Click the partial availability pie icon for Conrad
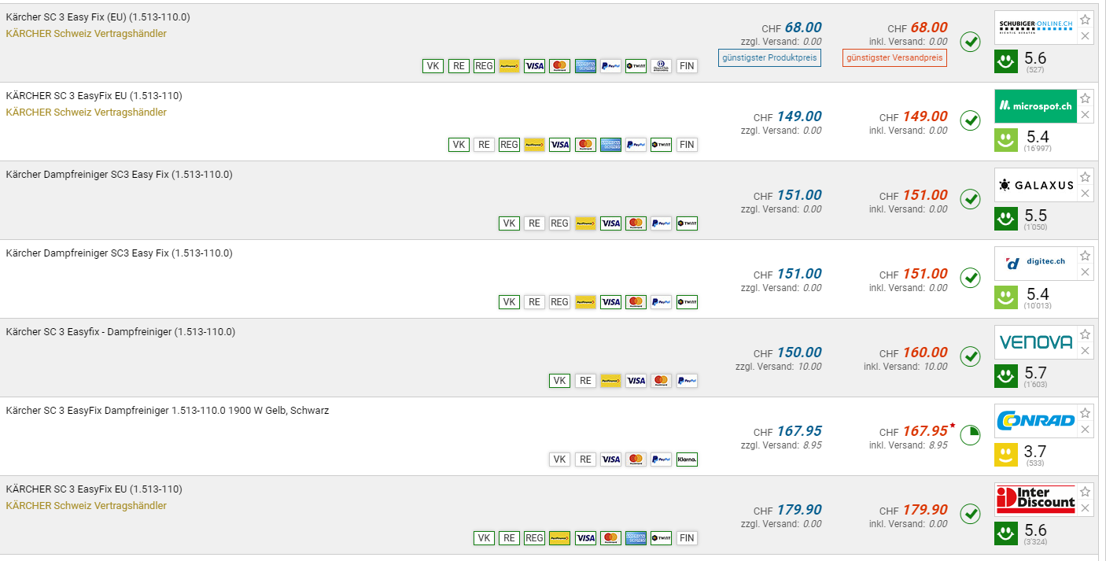The height and width of the screenshot is (561, 1106). pos(971,435)
